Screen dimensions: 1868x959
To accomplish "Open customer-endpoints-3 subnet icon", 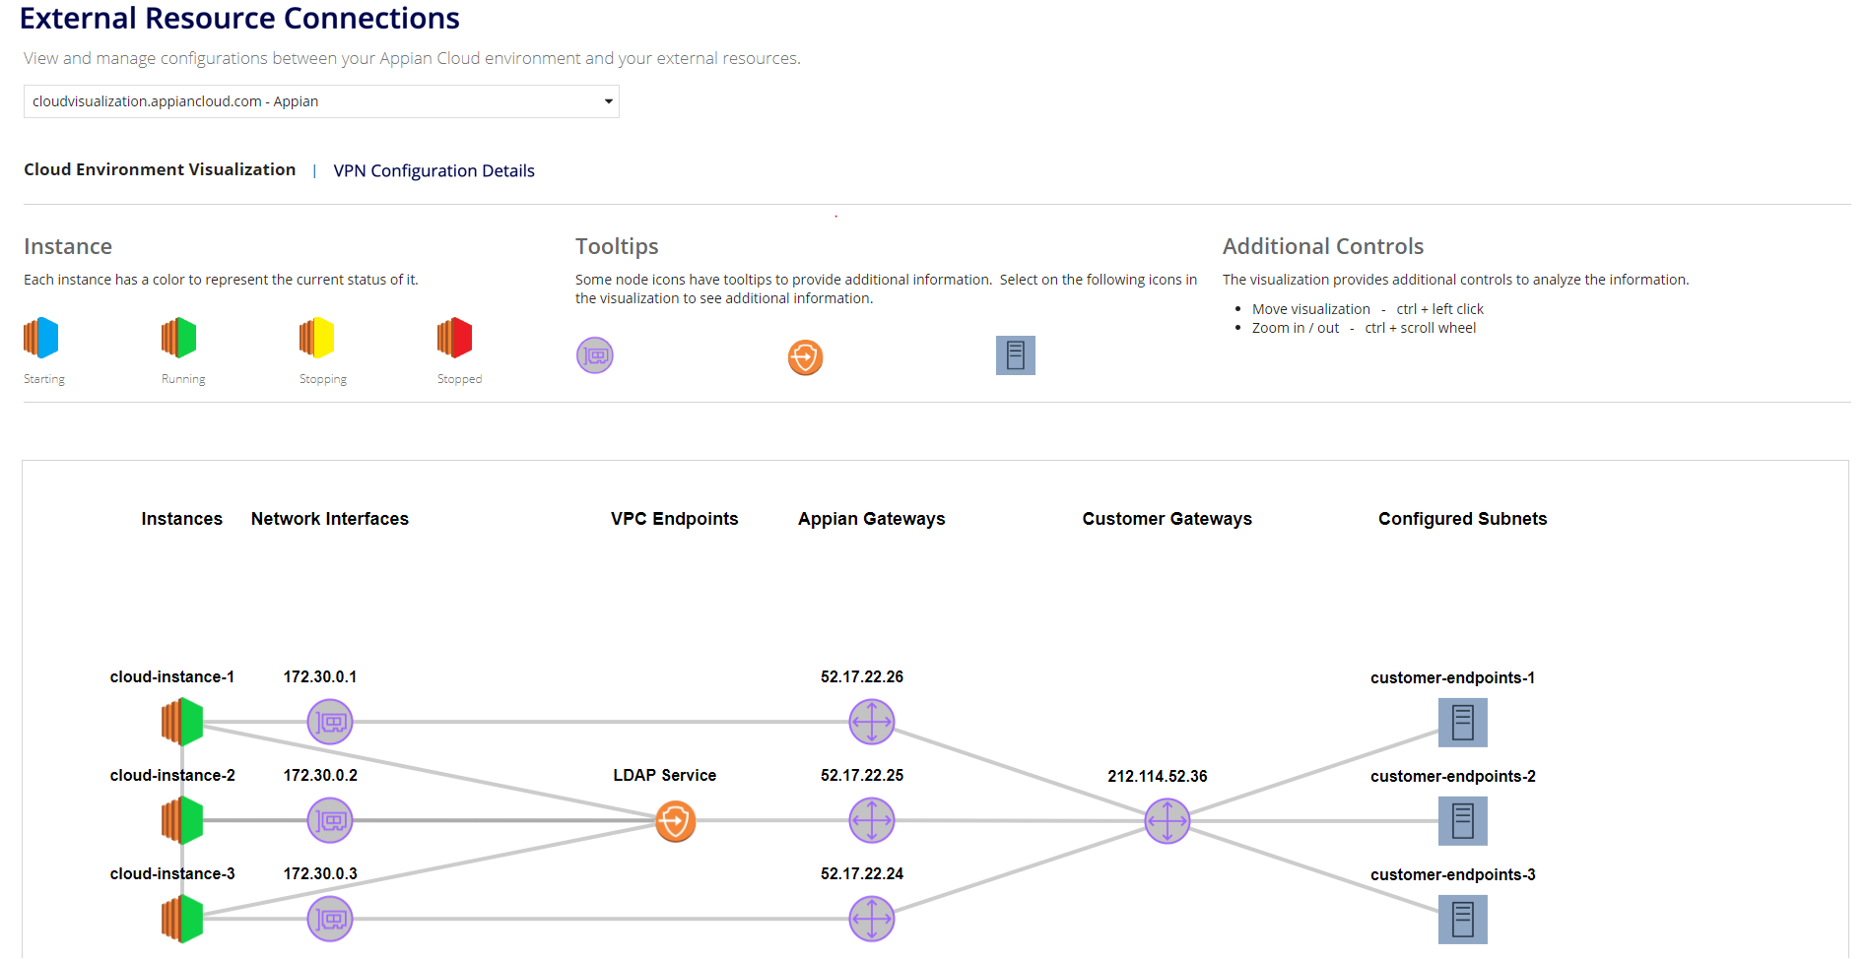I will pyautogui.click(x=1463, y=920).
